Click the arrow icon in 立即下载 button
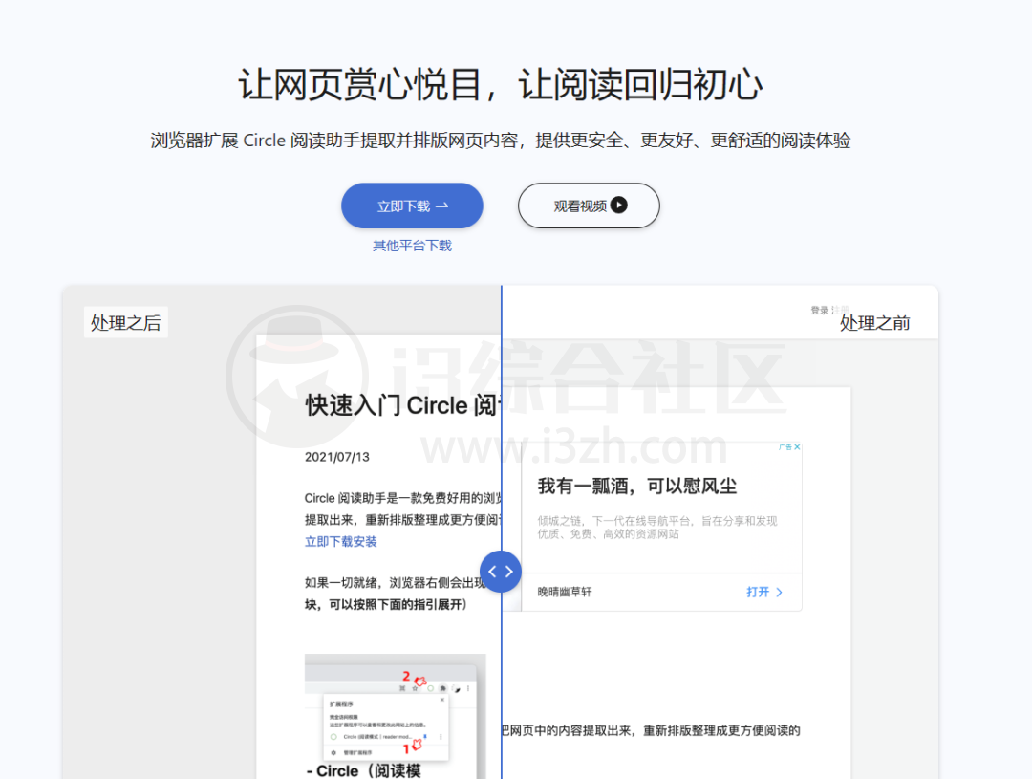 click(442, 206)
